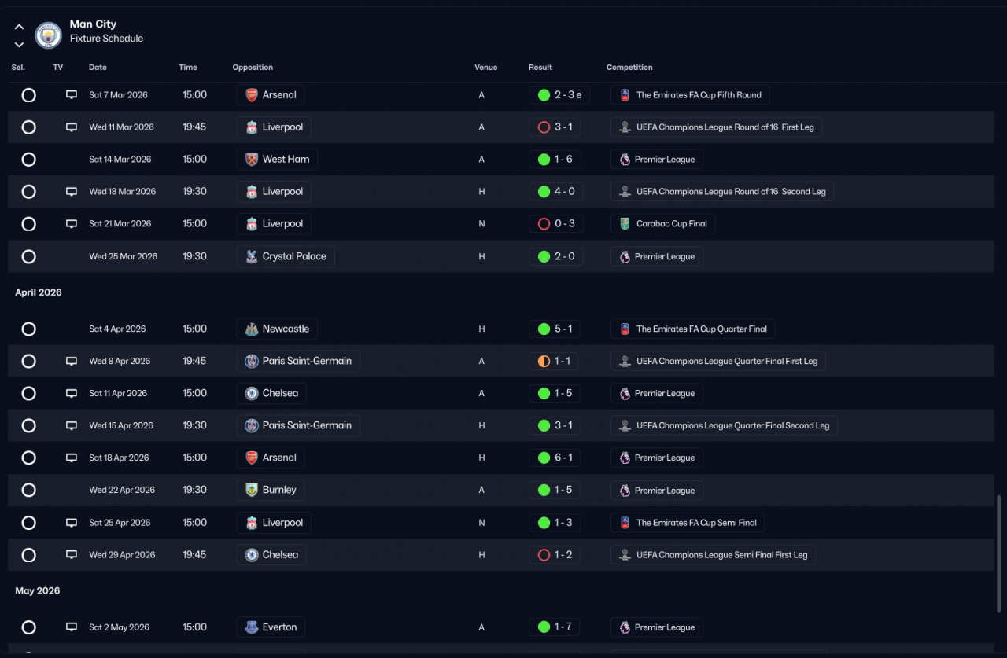This screenshot has height=658, width=1007.
Task: Click the Carabao Cup competition icon
Action: click(625, 224)
